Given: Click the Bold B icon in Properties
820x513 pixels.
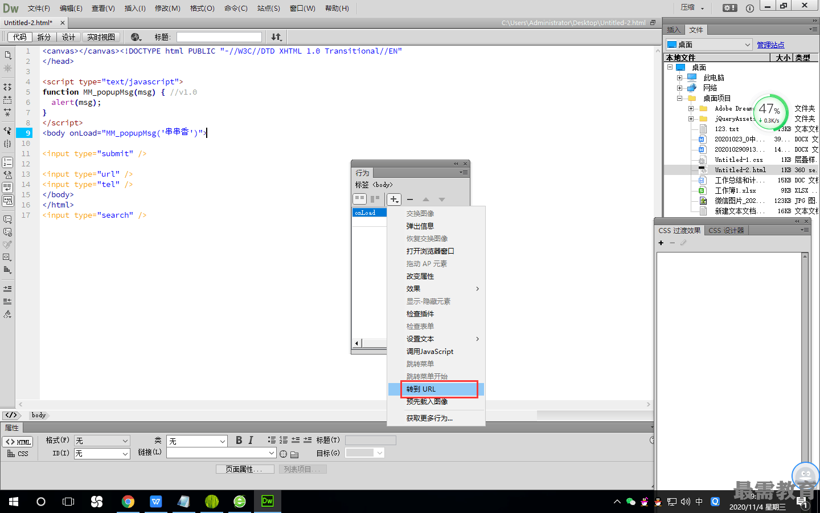Looking at the screenshot, I should (239, 440).
